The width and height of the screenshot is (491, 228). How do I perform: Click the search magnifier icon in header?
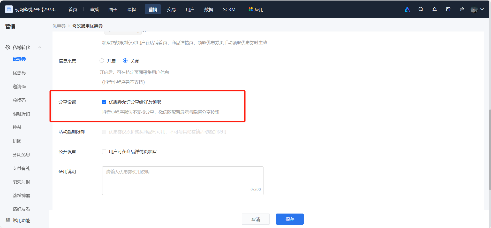point(421,9)
